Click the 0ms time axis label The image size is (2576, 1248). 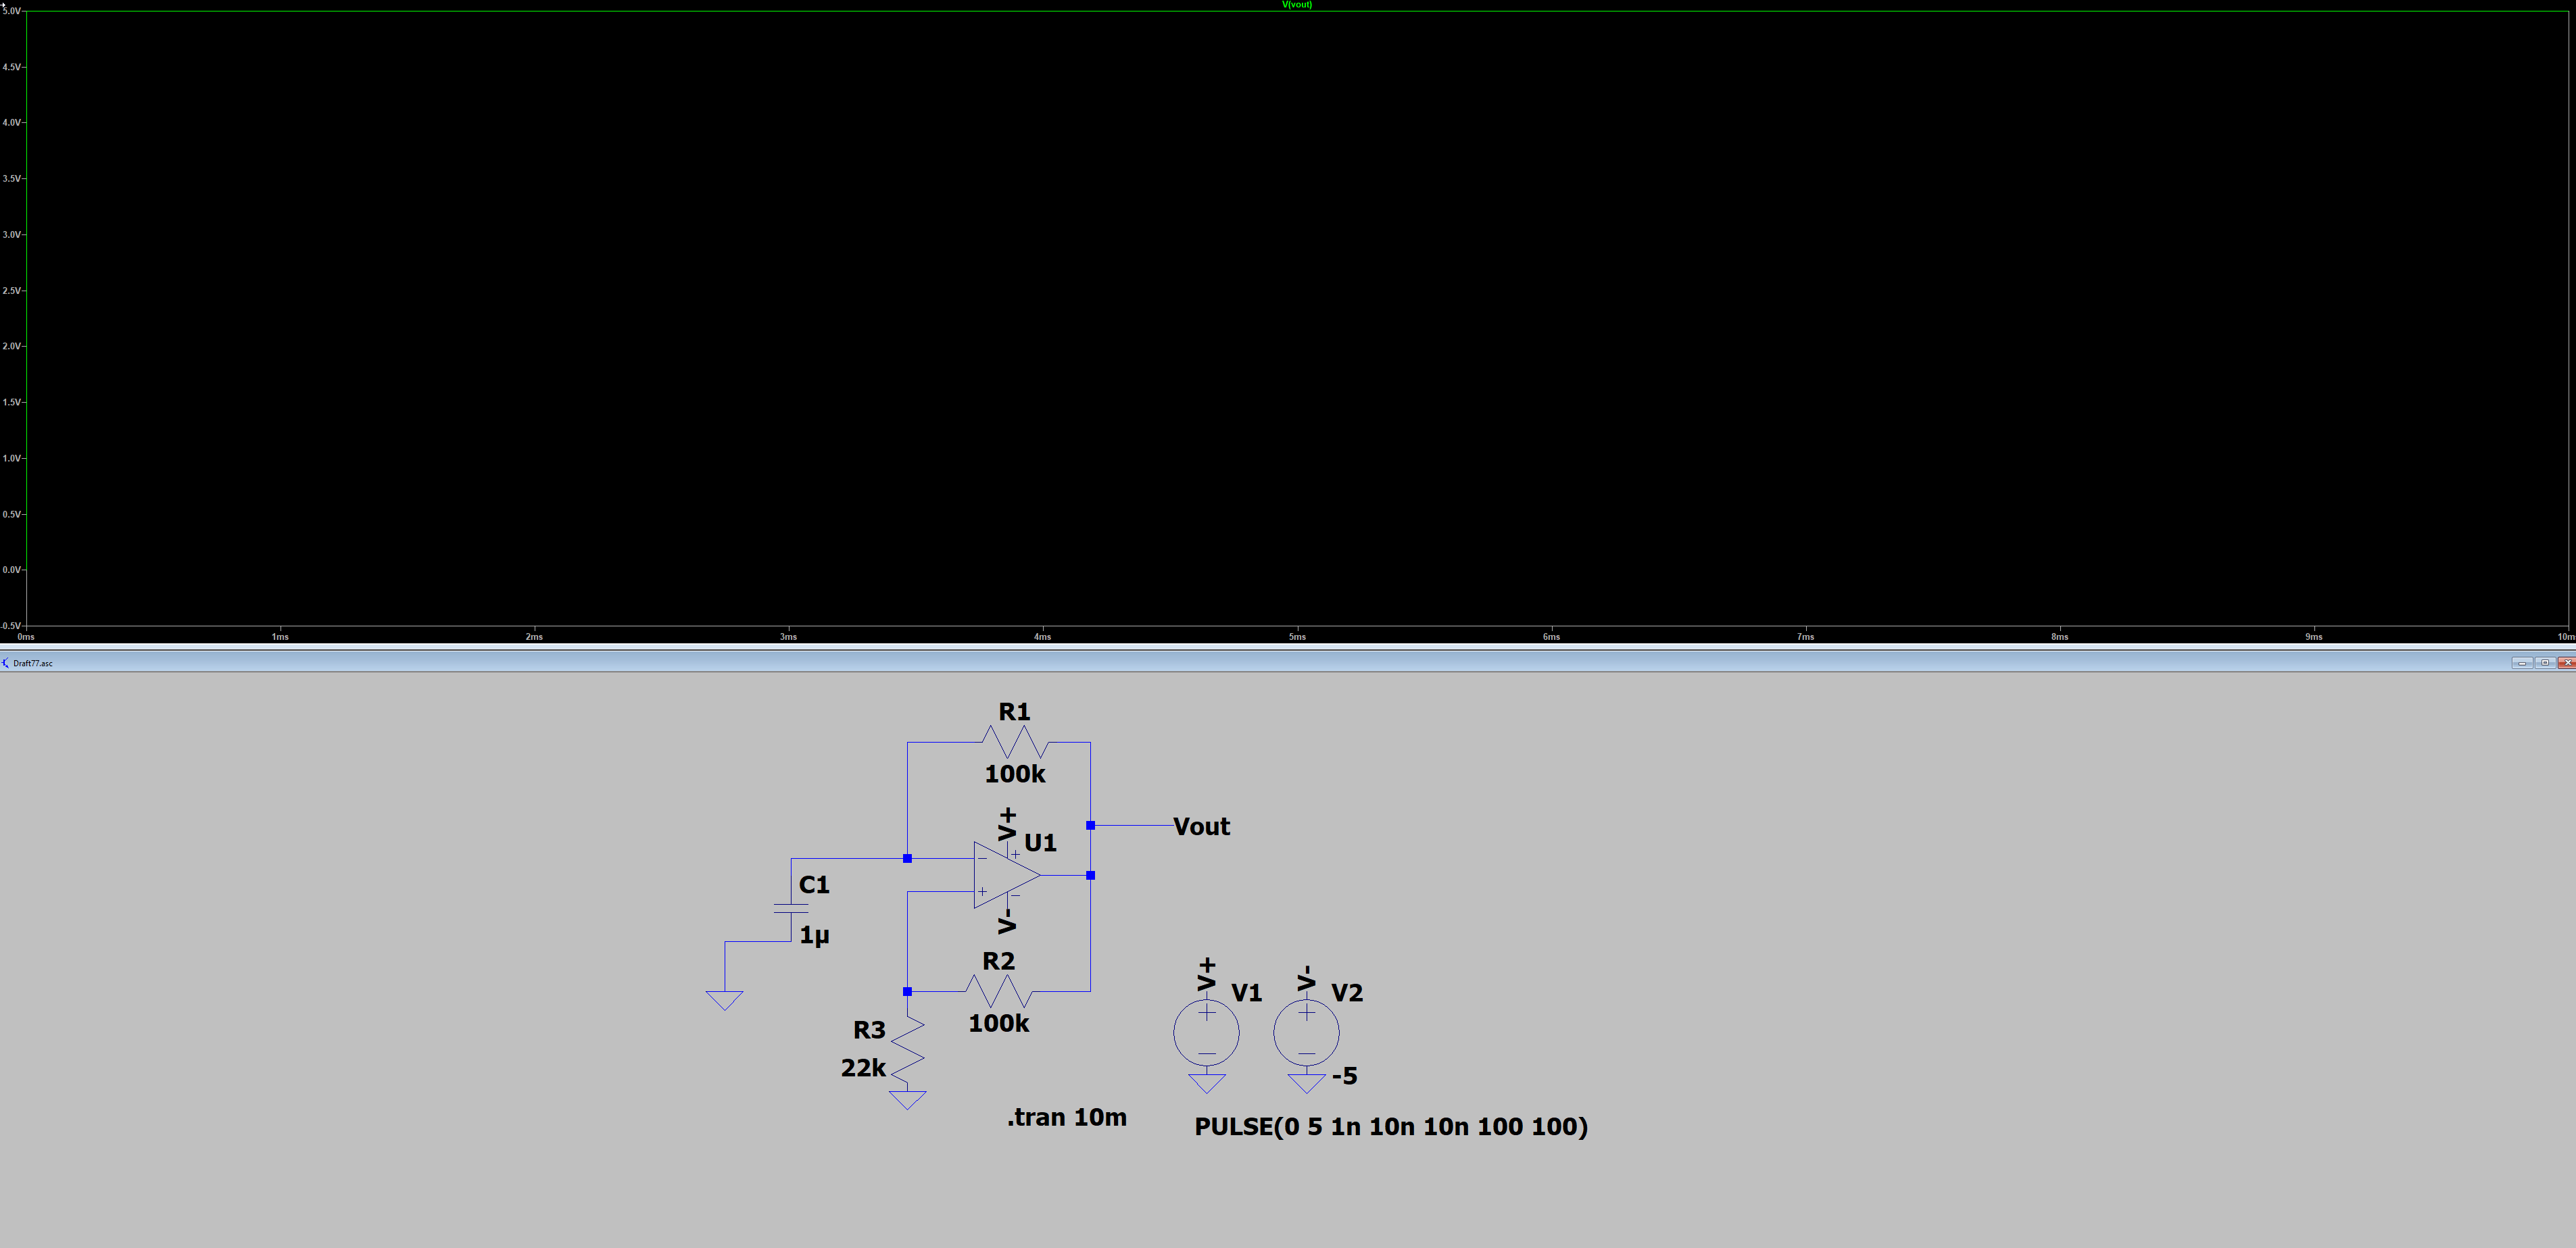tap(26, 637)
